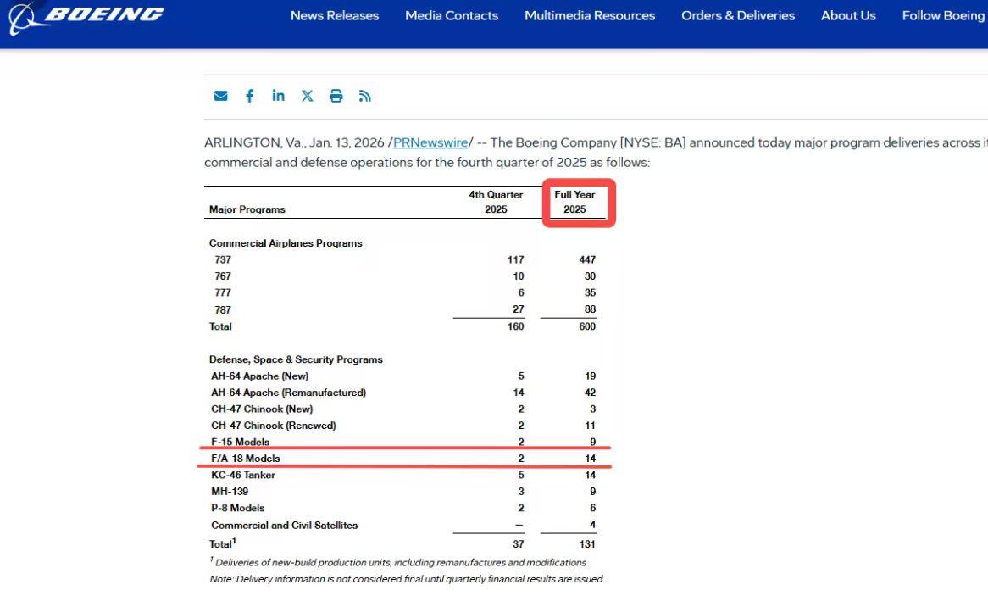
Task: Select the 'F/A-18 Models' row label
Action: (246, 459)
